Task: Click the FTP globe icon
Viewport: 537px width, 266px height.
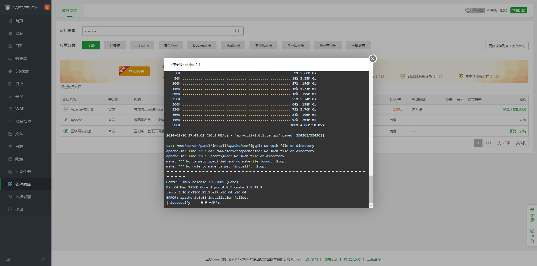Action: [x=10, y=46]
